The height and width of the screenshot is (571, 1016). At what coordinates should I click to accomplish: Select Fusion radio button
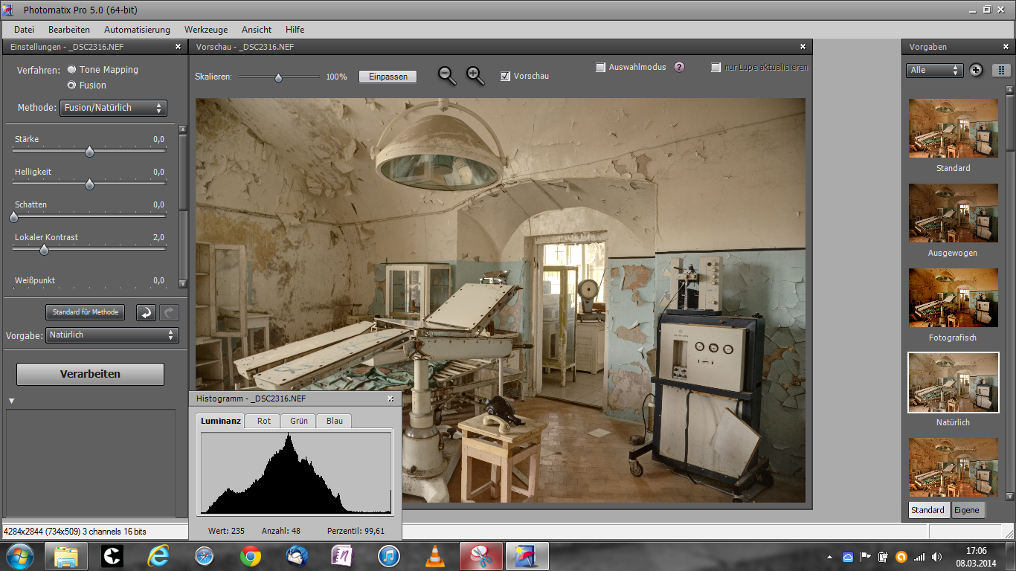pos(71,85)
